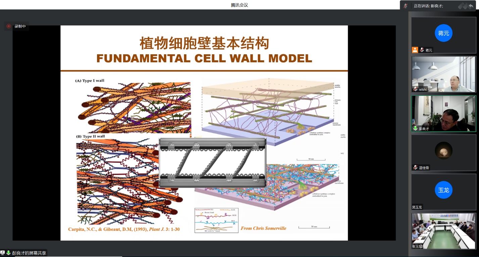The width and height of the screenshot is (479, 257).
Task: Select 蒋元's blue avatar circle
Action: (443, 33)
